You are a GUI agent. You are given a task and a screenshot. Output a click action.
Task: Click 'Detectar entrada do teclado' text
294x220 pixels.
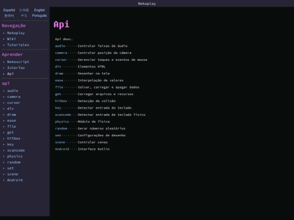(x=105, y=108)
